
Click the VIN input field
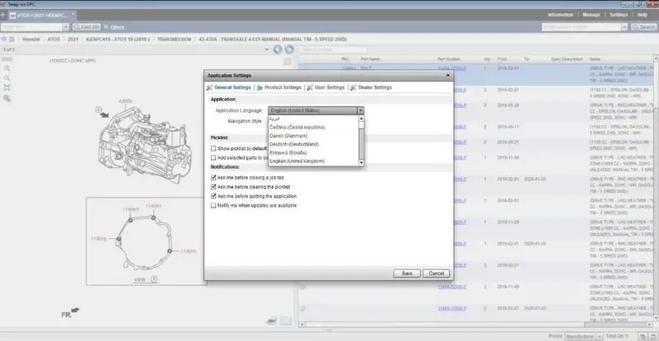pos(31,27)
